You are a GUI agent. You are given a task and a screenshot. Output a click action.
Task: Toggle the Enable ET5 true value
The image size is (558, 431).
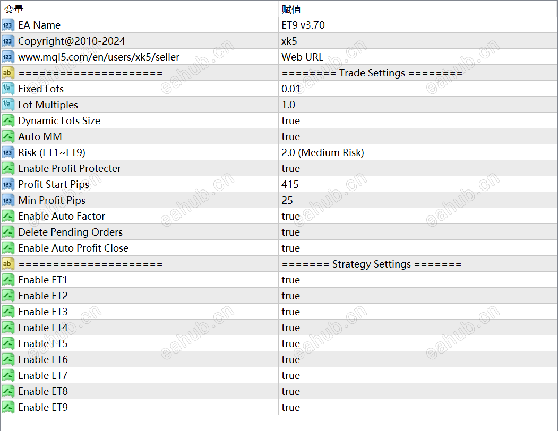(x=418, y=343)
